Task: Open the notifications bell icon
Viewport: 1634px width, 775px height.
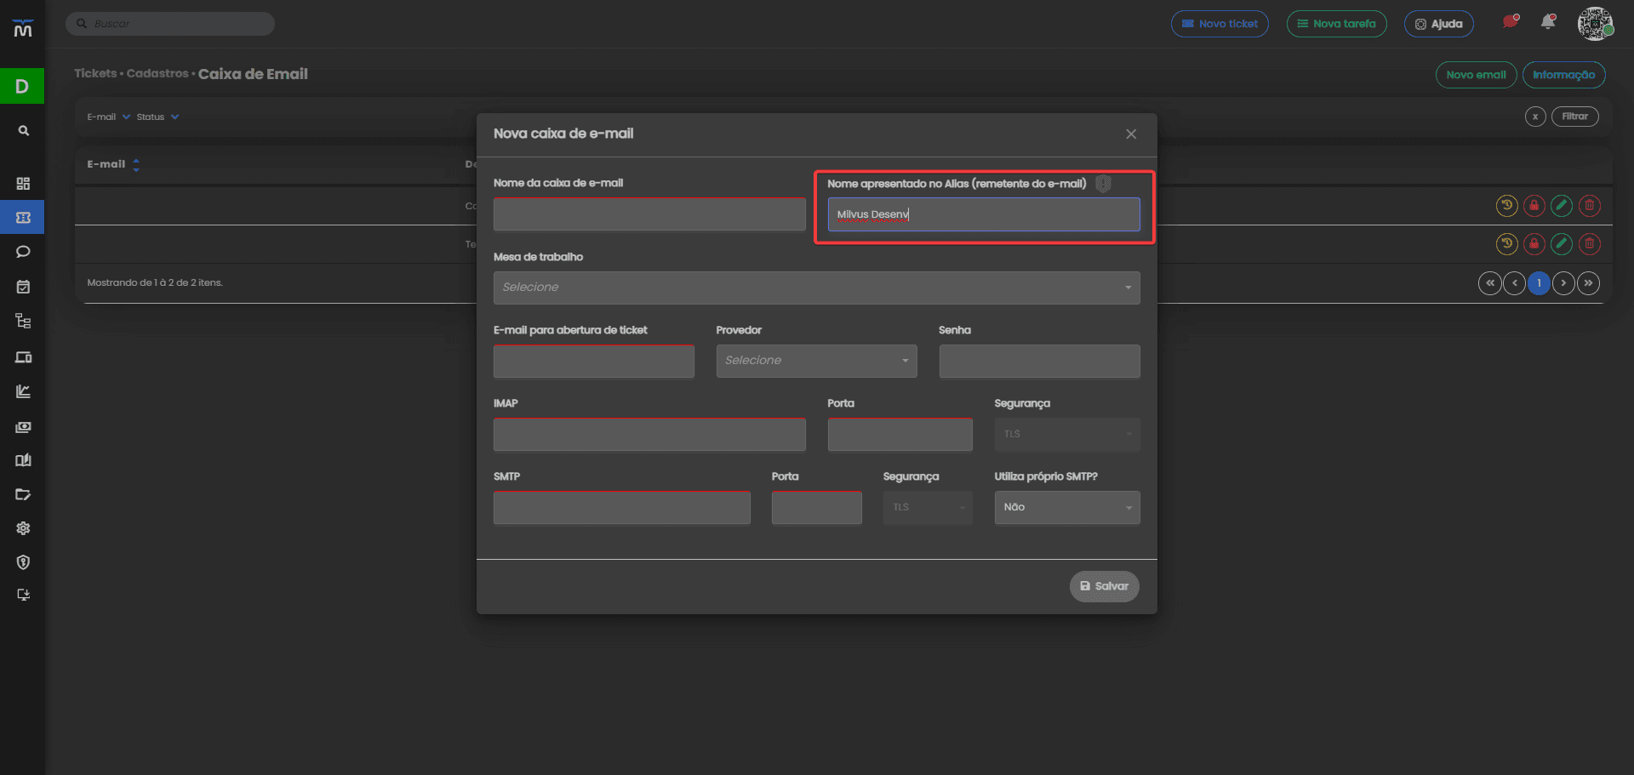Action: tap(1548, 23)
